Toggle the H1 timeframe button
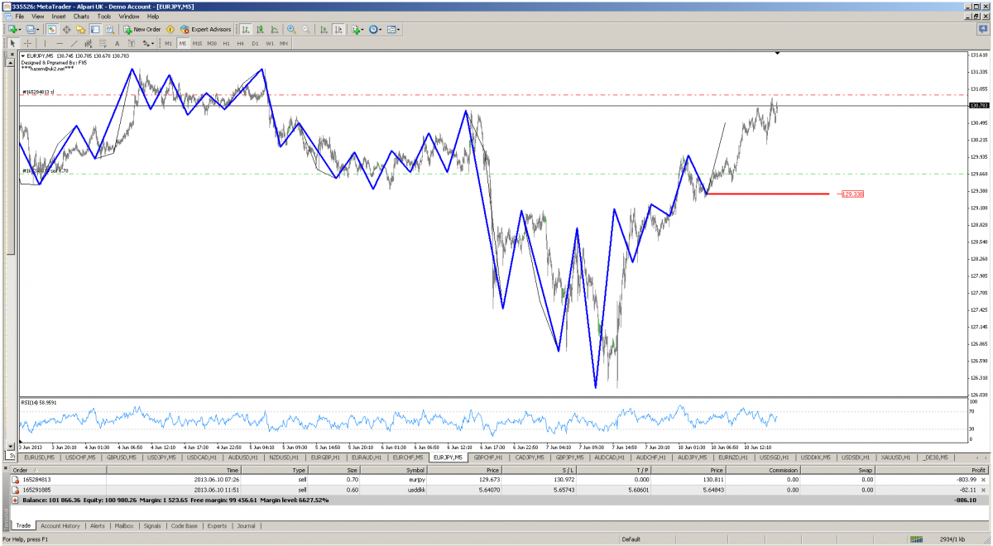 (x=226, y=43)
